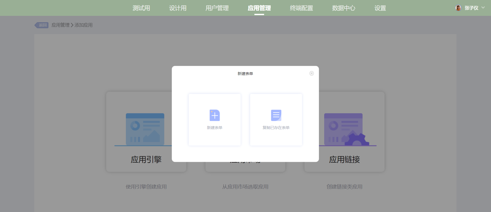Screen dimensions: 491x212
Task: Click the 应用链接 card title
Action: [x=344, y=160]
